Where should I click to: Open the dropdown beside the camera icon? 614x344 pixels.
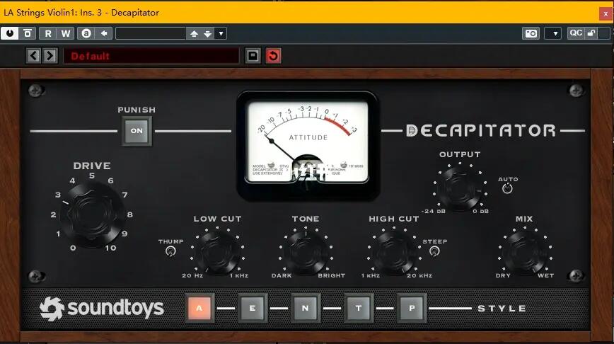(553, 33)
